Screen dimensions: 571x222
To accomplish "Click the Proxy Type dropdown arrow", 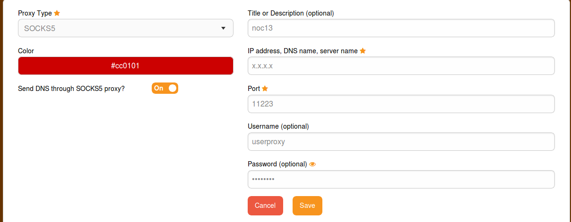I will coord(223,28).
